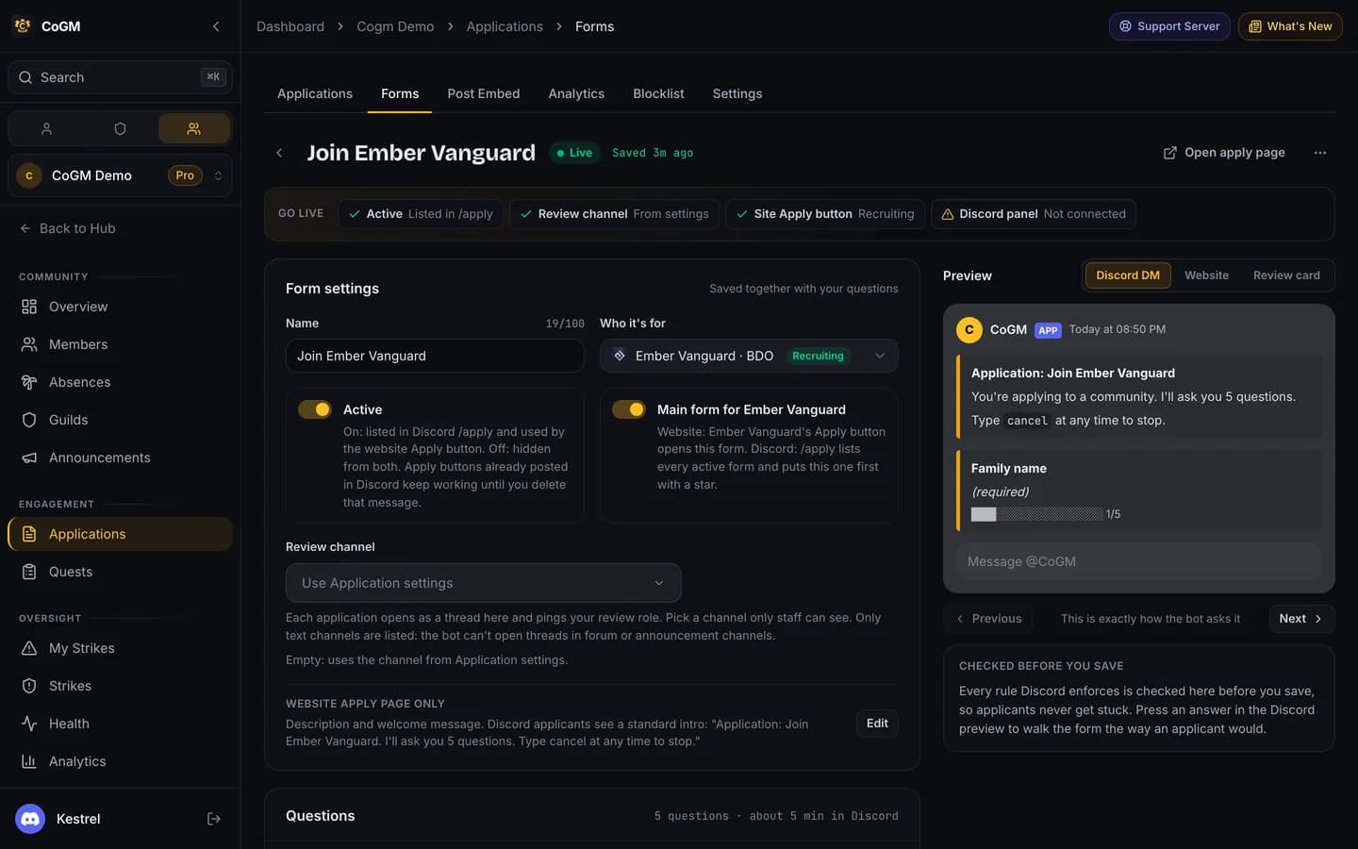Click the Back to Hub link

pyautogui.click(x=68, y=228)
